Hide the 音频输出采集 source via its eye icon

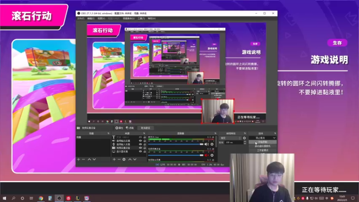(x=140, y=141)
